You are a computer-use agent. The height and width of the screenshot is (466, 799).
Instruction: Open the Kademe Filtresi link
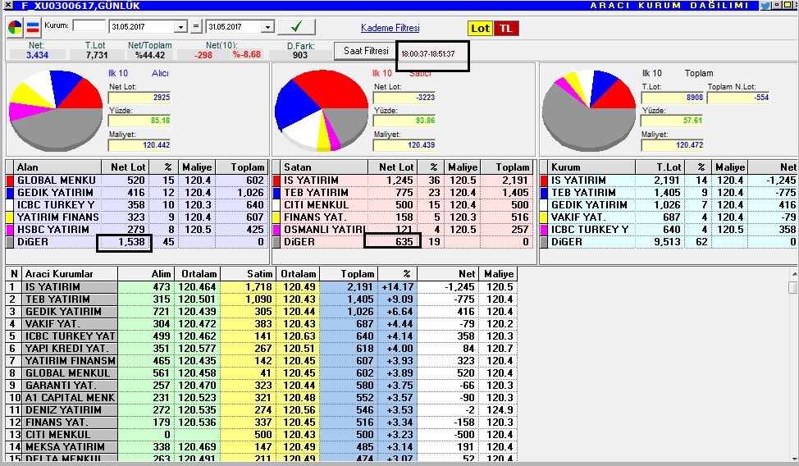click(x=390, y=28)
